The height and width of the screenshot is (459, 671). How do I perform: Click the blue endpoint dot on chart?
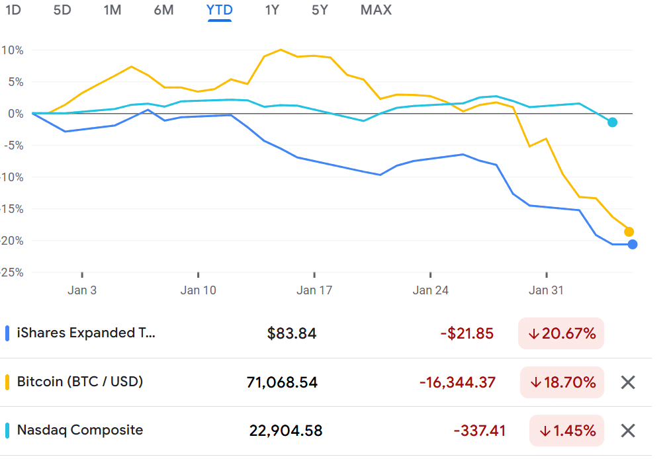[633, 245]
